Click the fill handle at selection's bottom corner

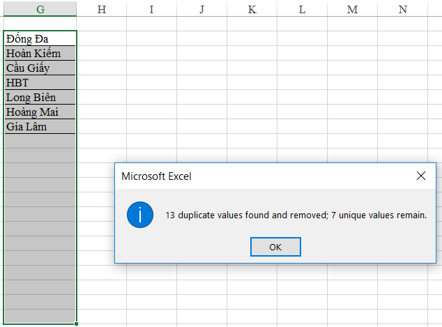pos(76,324)
